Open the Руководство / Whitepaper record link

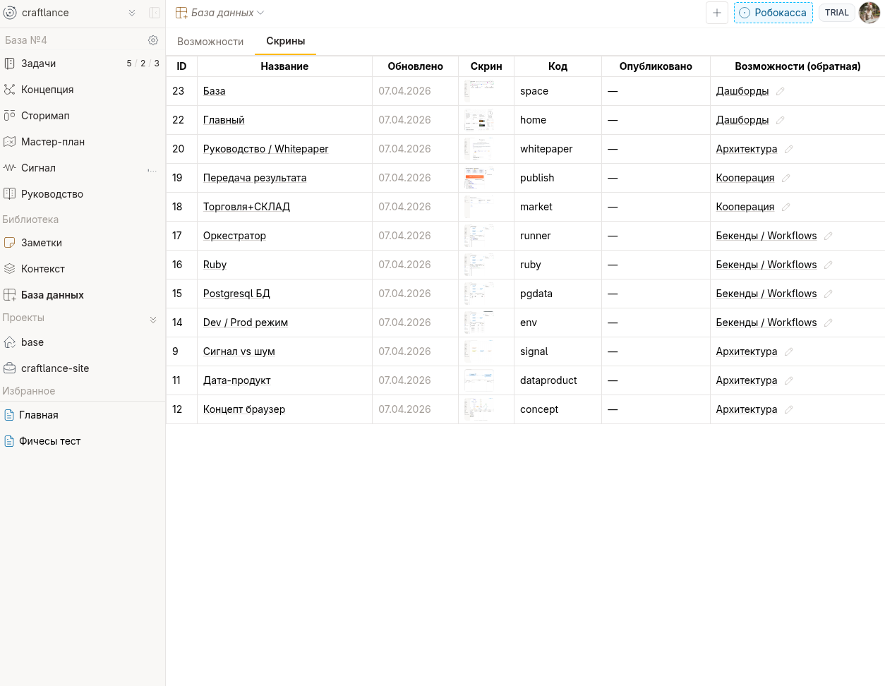coord(265,149)
